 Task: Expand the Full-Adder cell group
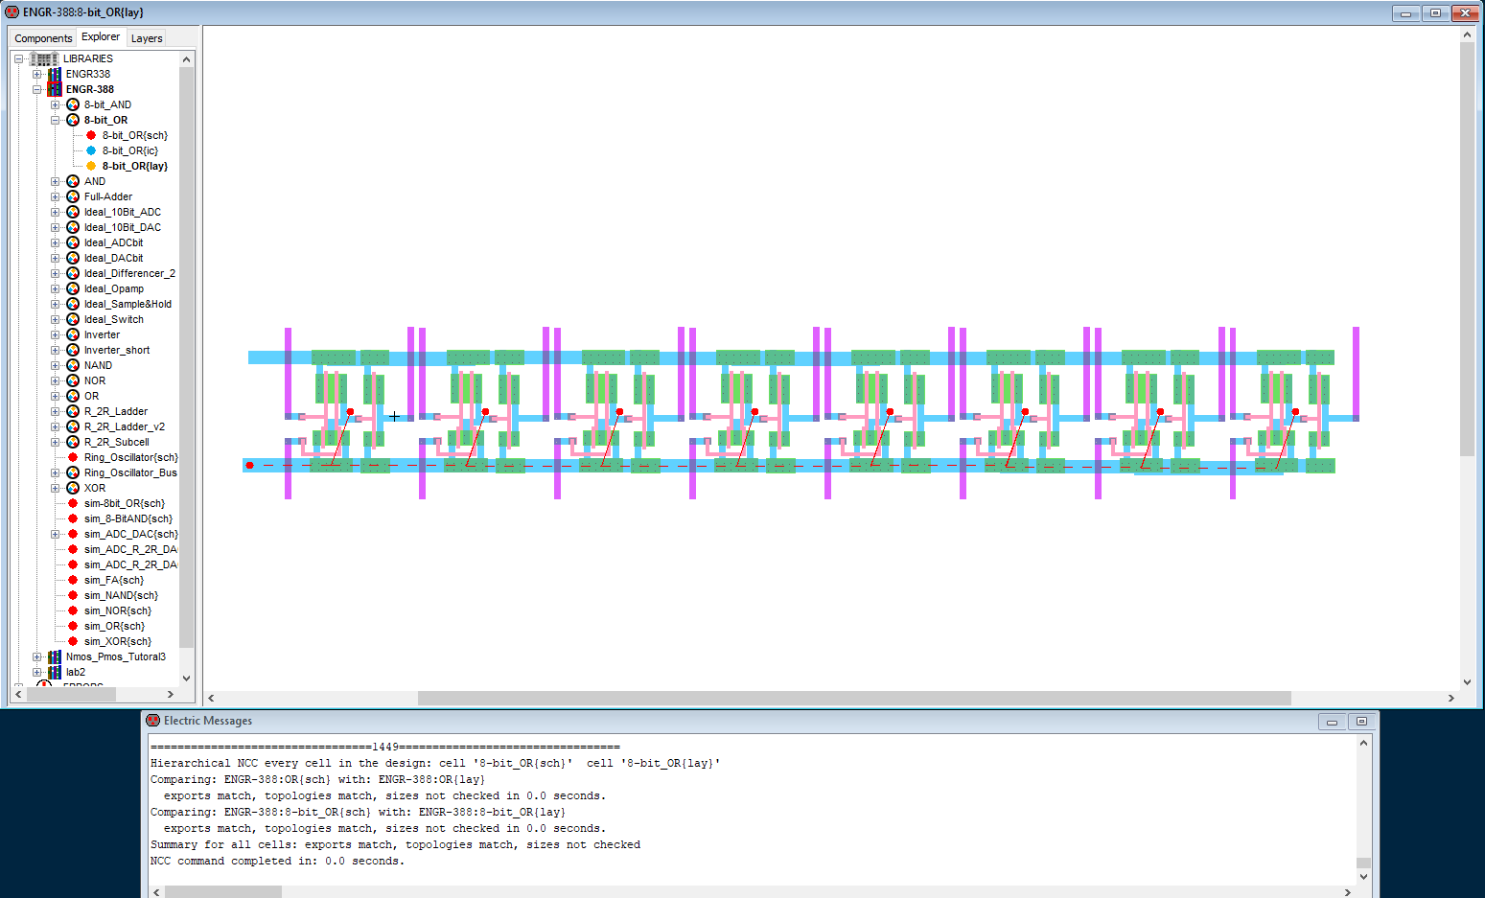pyautogui.click(x=56, y=196)
